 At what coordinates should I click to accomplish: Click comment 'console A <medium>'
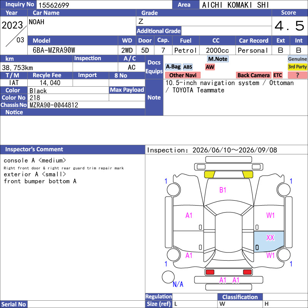pyautogui.click(x=35, y=161)
